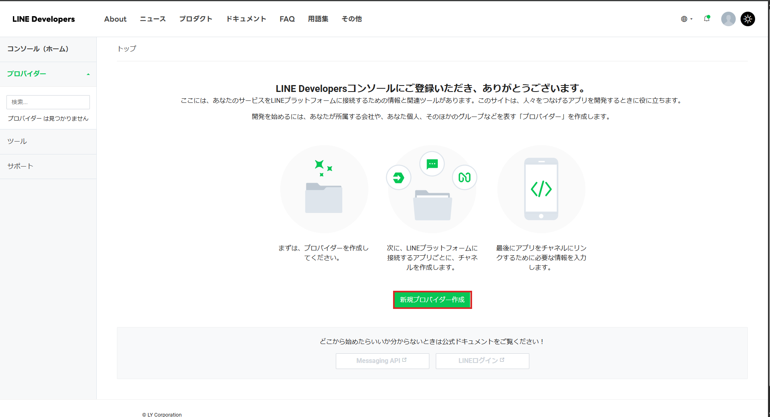Viewport: 770px width, 417px height.
Task: Click the green login arrow icon
Action: coord(398,177)
